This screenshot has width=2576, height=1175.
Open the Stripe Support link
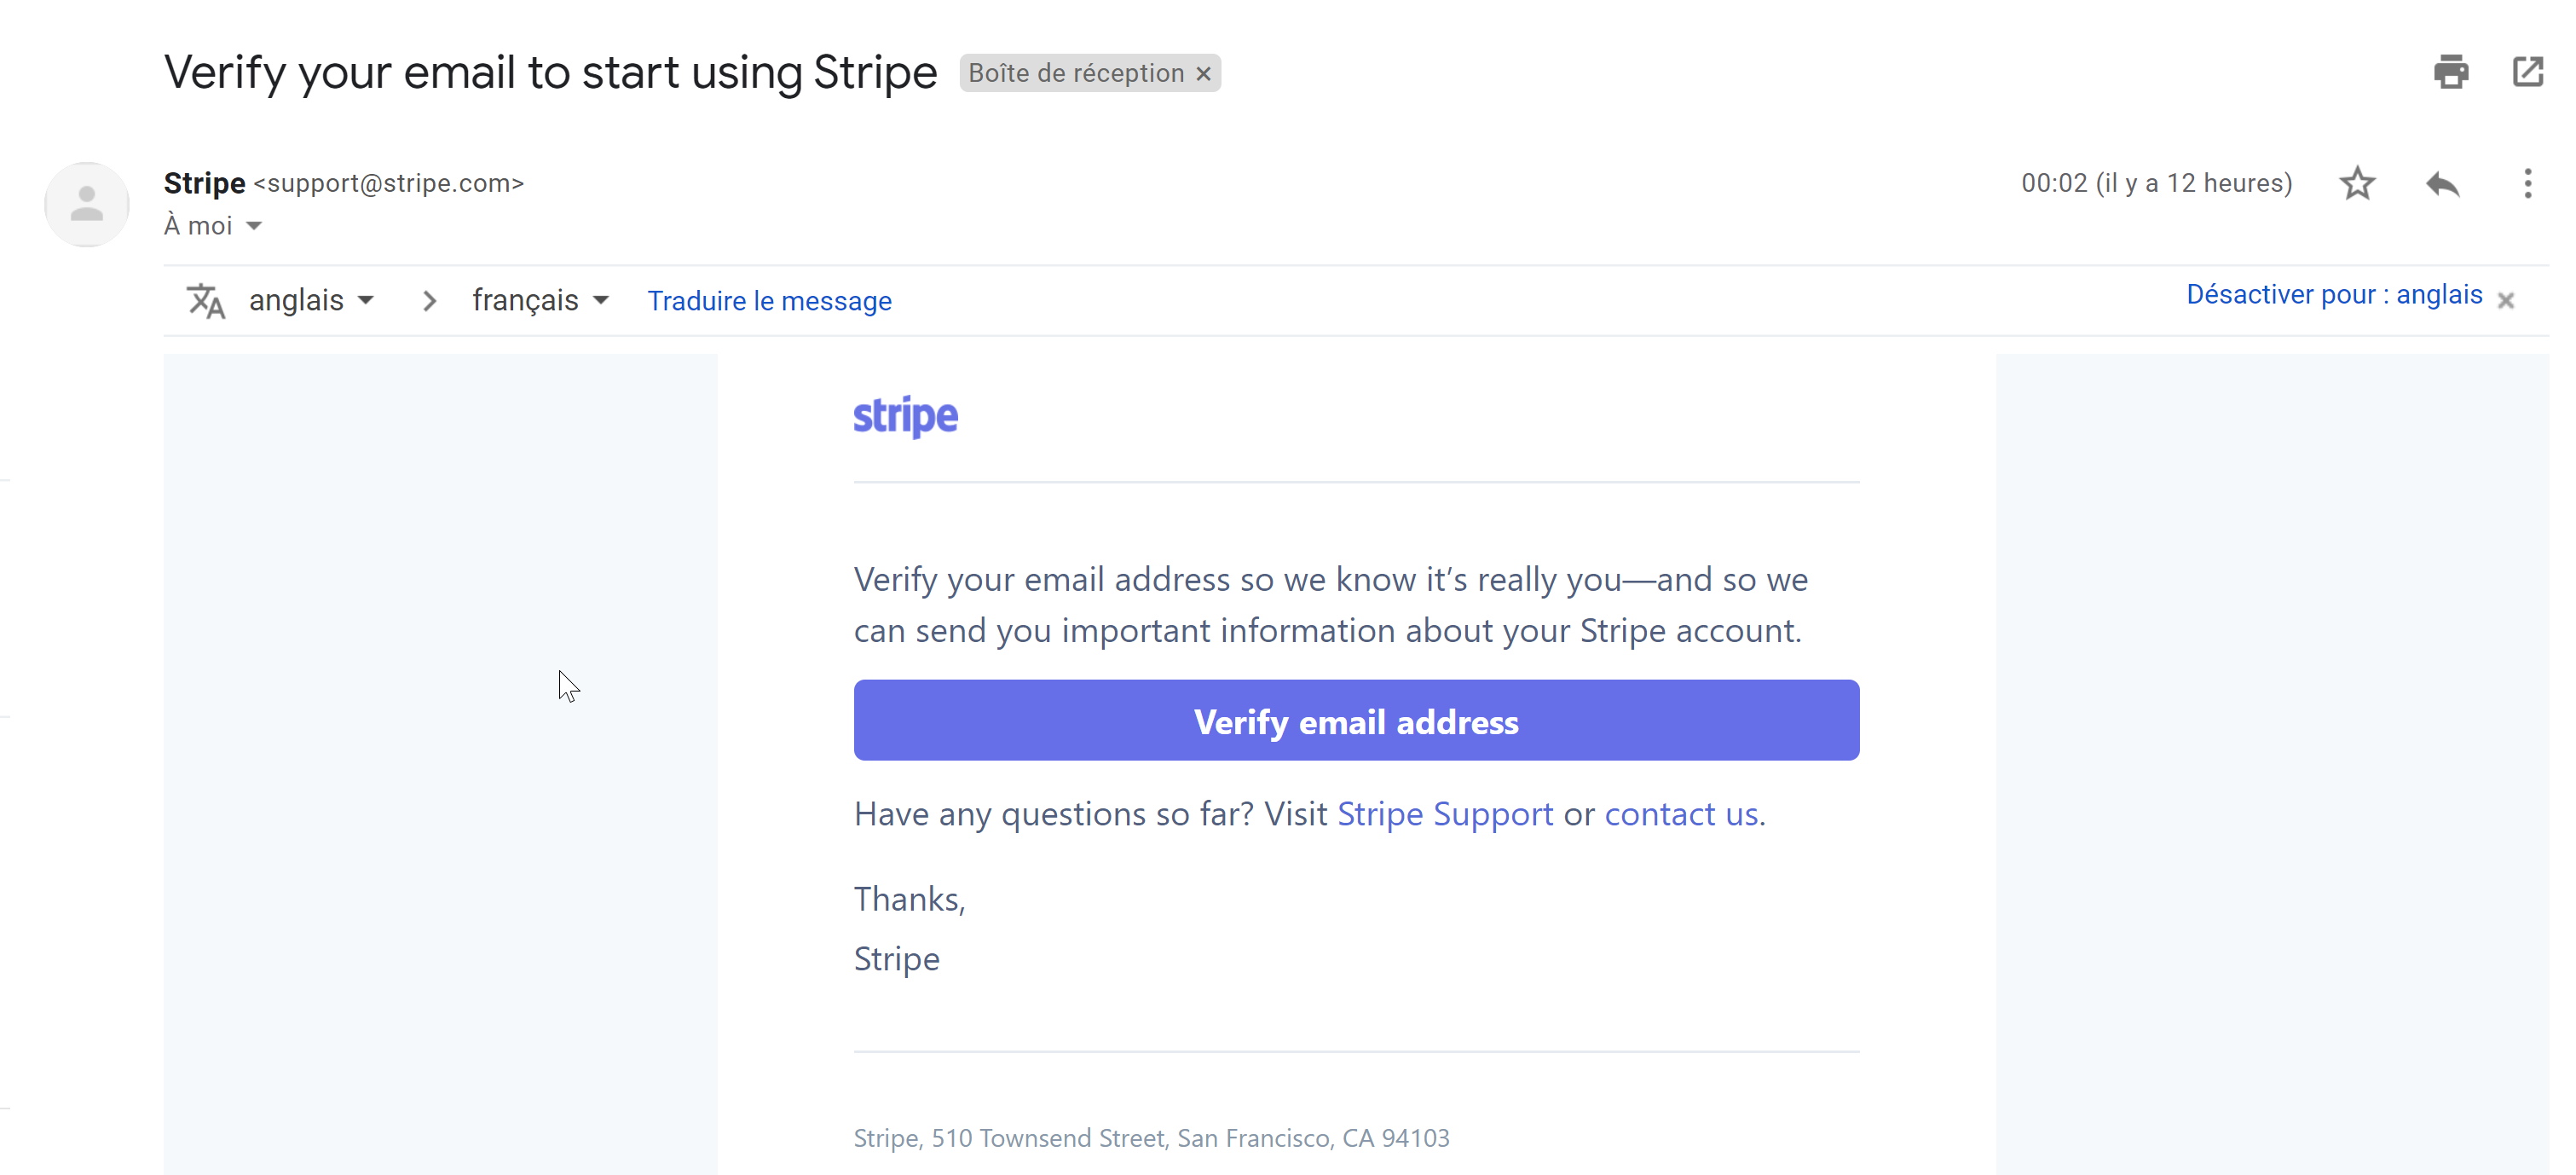[1444, 814]
